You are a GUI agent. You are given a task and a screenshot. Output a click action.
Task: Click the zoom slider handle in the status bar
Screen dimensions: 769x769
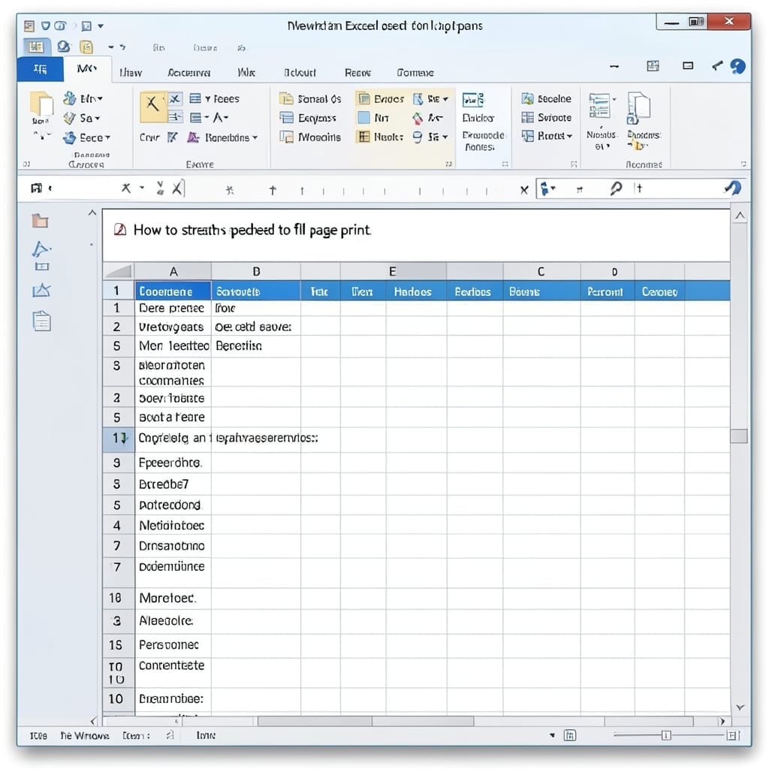coord(665,734)
